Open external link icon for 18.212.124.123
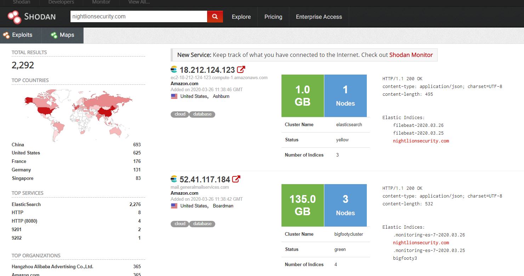This screenshot has height=276, width=524. point(241,70)
